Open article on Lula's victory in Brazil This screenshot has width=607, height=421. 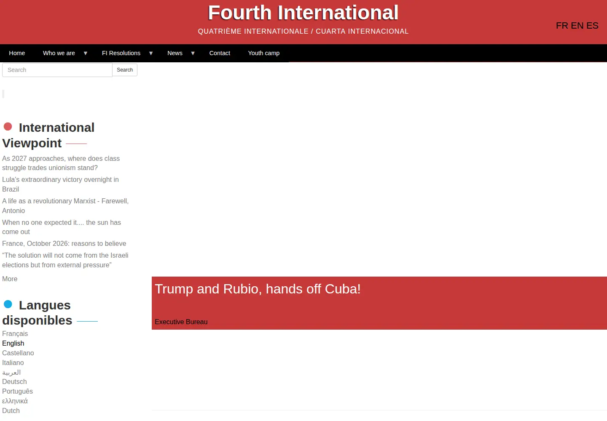(x=60, y=184)
